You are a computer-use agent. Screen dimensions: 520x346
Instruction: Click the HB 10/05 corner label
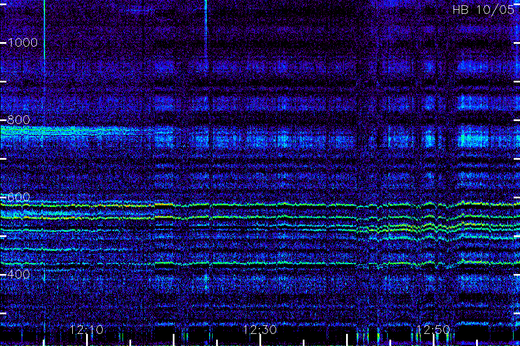coord(483,10)
